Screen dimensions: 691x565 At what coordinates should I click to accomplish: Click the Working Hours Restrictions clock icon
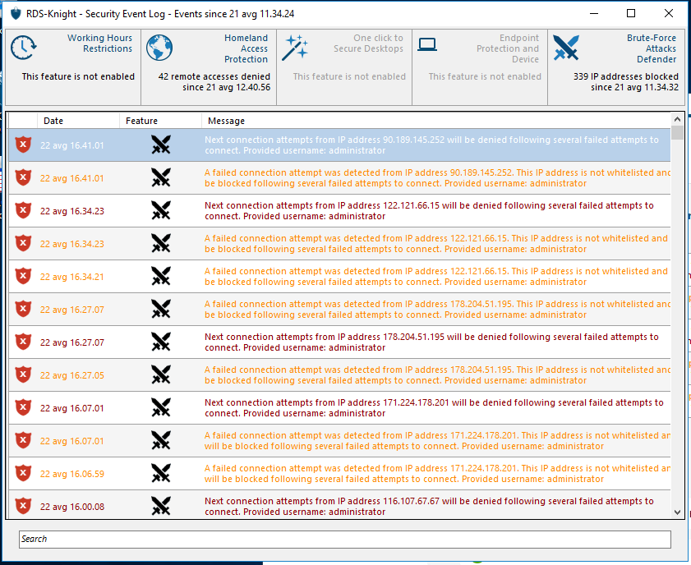[24, 48]
